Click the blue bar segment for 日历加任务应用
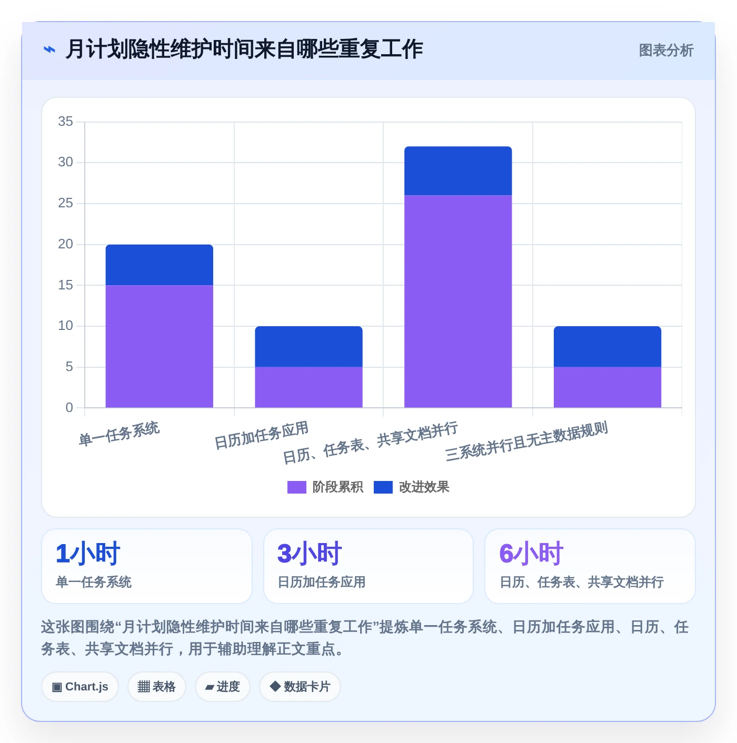The width and height of the screenshot is (737, 743). 309,346
